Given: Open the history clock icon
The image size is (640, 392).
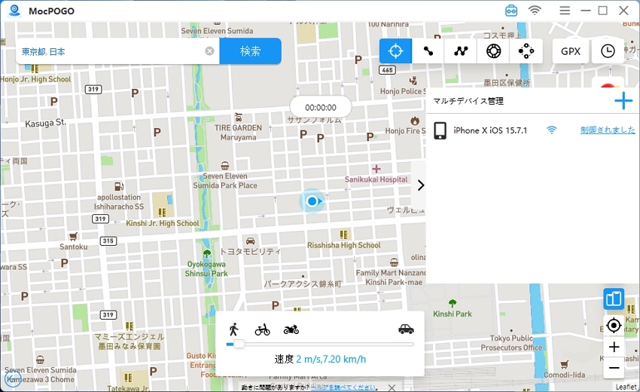Looking at the screenshot, I should coord(608,51).
